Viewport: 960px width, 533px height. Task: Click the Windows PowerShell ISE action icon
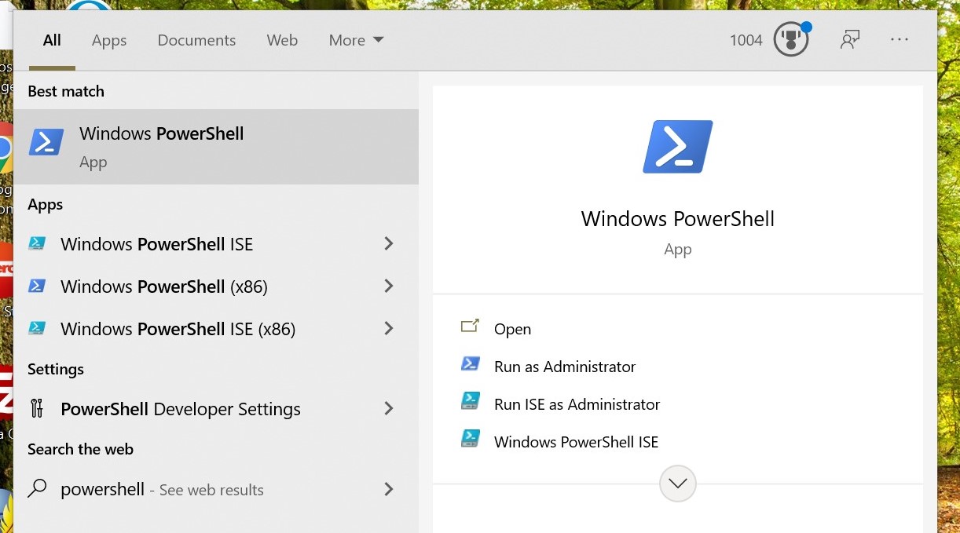click(470, 439)
